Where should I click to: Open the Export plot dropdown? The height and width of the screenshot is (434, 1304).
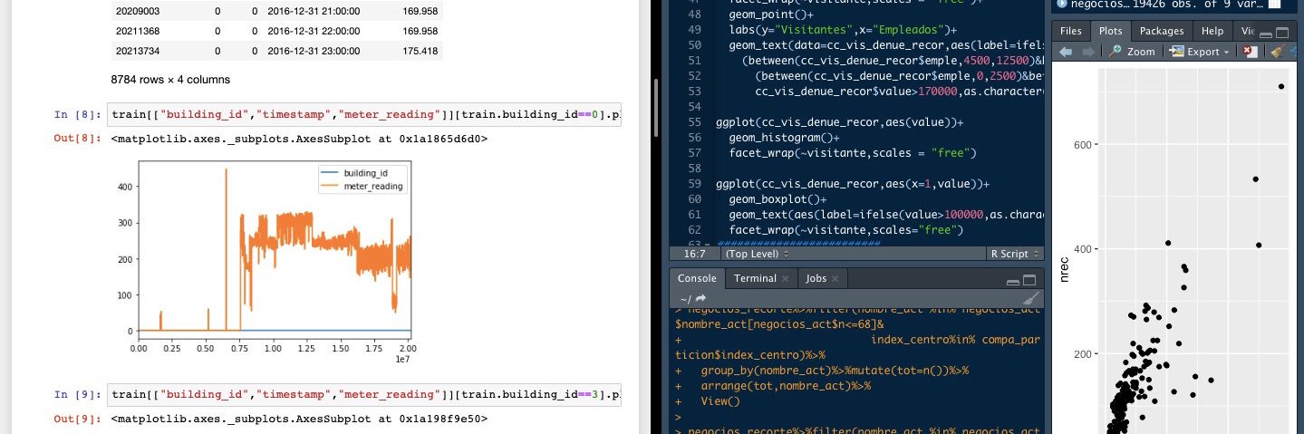point(1199,52)
